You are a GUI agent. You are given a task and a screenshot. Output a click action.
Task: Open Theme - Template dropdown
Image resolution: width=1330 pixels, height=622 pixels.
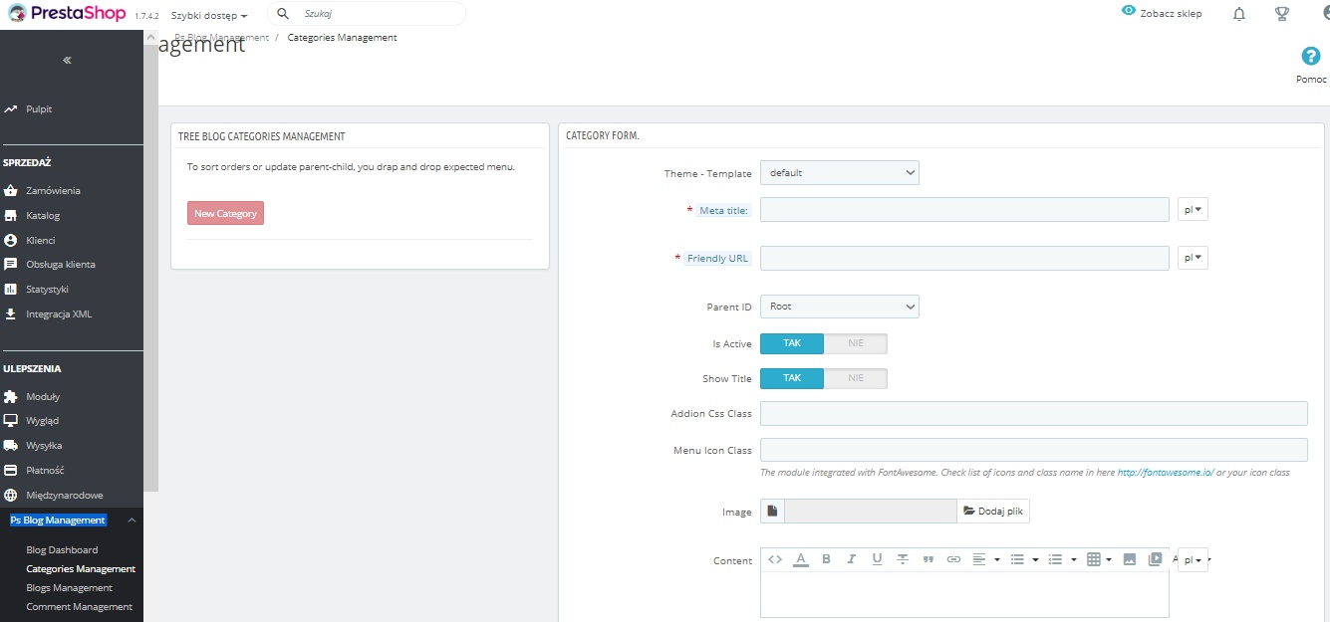[x=840, y=173]
